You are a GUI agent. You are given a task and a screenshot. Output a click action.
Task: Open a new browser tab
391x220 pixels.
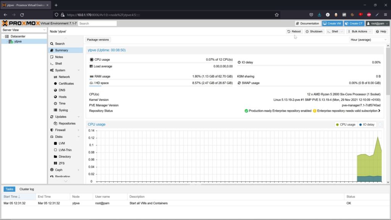click(56, 5)
